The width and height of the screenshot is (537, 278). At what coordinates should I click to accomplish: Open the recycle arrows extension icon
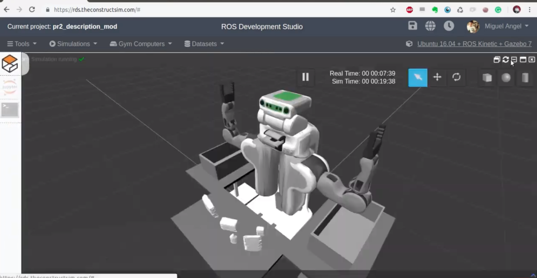pos(460,10)
